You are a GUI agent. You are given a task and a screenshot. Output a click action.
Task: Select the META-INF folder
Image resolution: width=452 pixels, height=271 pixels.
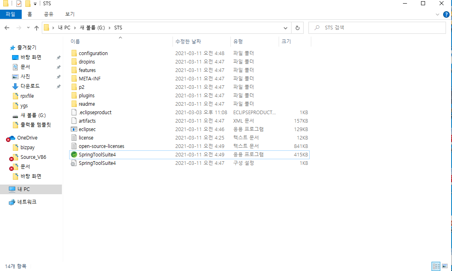pos(189,78)
